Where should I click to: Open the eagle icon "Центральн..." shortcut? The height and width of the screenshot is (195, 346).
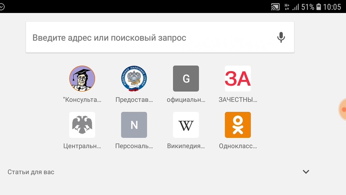(x=82, y=125)
